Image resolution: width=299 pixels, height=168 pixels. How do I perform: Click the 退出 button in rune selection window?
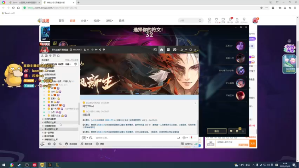point(217,131)
